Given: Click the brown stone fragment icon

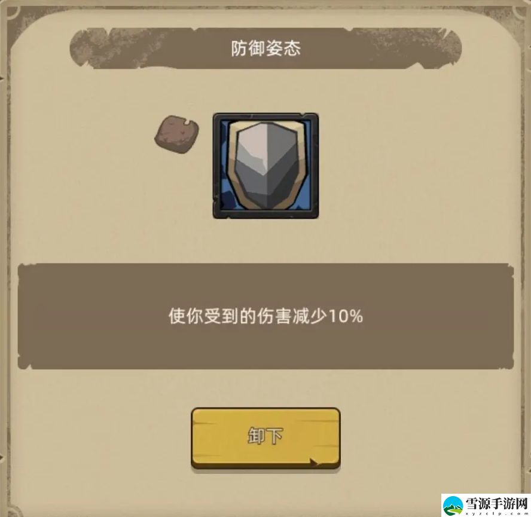Looking at the screenshot, I should tap(177, 134).
